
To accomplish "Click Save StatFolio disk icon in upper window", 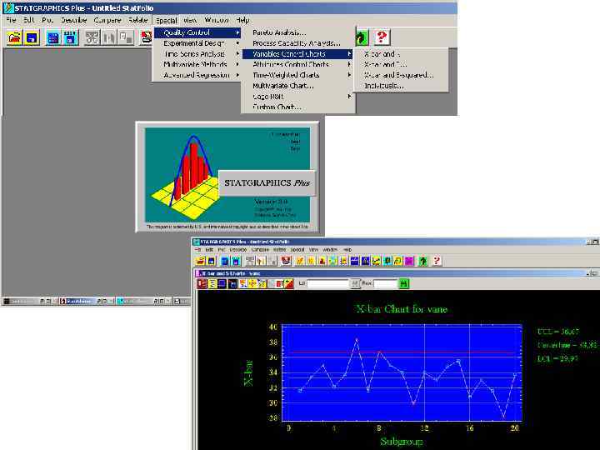I will coord(32,37).
